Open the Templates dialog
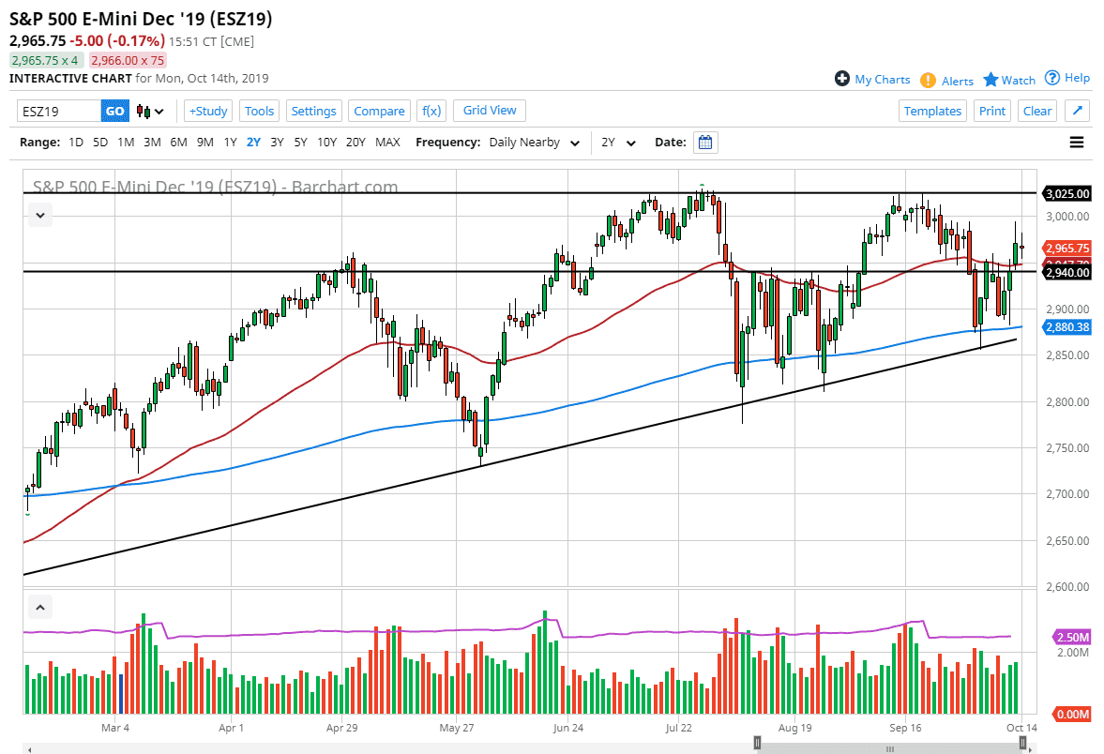1104x754 pixels. (932, 111)
